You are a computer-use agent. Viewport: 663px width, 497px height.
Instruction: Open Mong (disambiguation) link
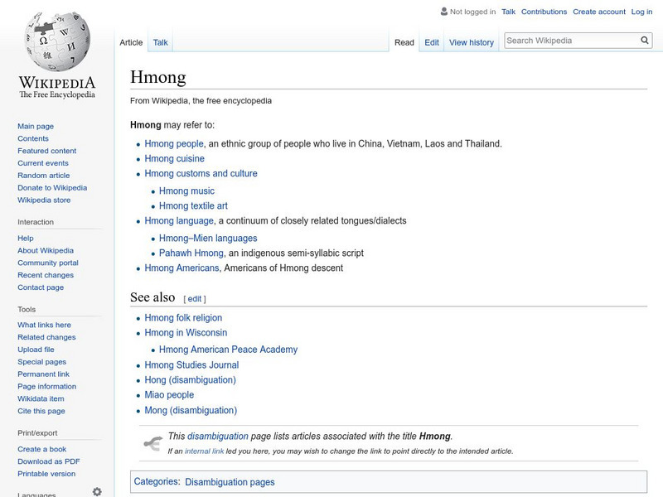pyautogui.click(x=191, y=410)
